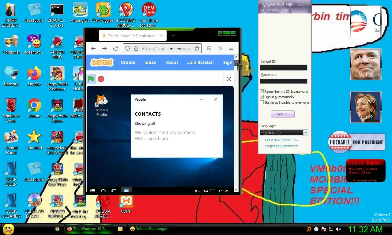Go back a page in Firefox
Image resolution: width=392 pixels, height=235 pixels.
click(93, 48)
